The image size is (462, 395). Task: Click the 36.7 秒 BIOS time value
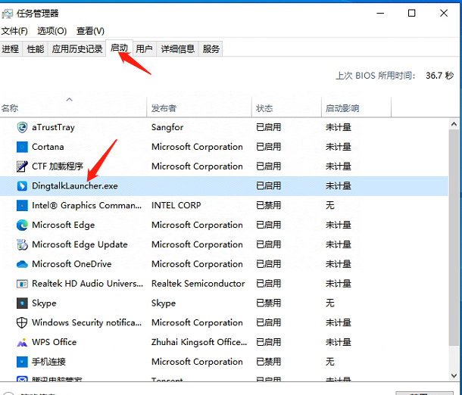[x=439, y=76]
